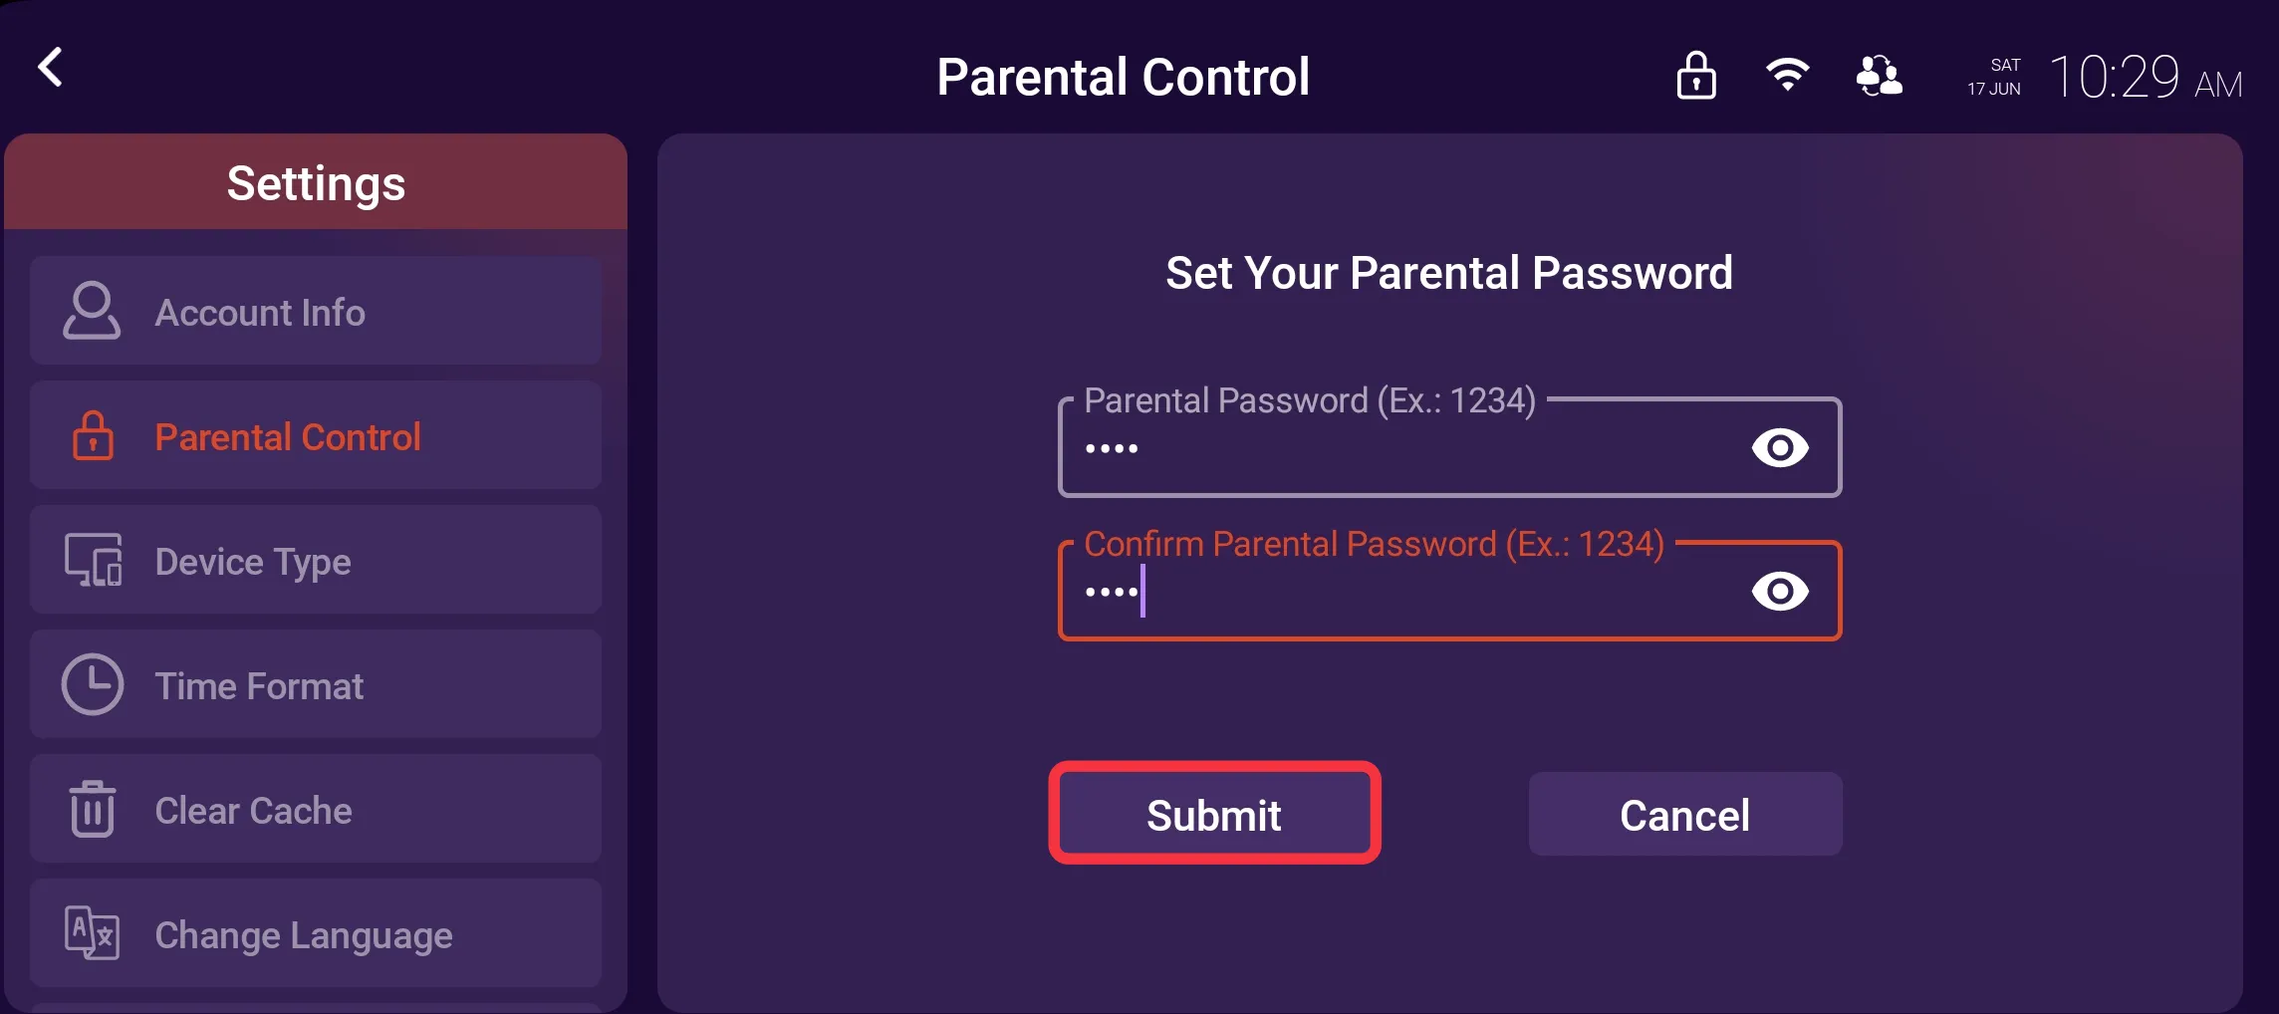This screenshot has width=2279, height=1014.
Task: Open the Wi-Fi status icon
Action: 1788,75
